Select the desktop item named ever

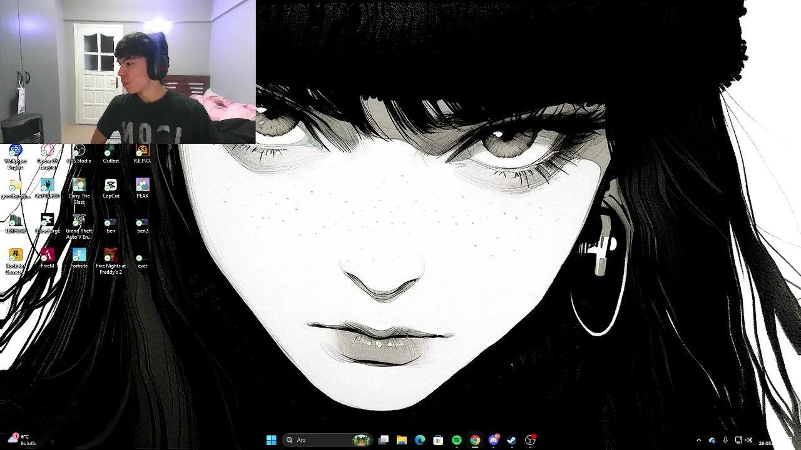tap(143, 261)
